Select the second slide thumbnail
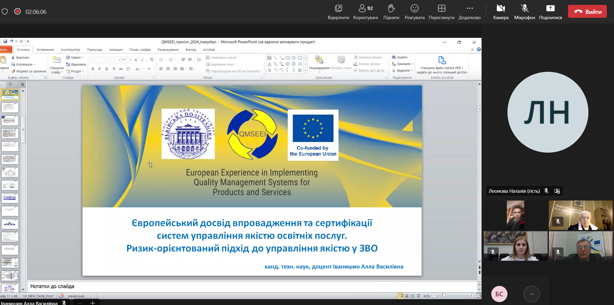 tap(10, 108)
